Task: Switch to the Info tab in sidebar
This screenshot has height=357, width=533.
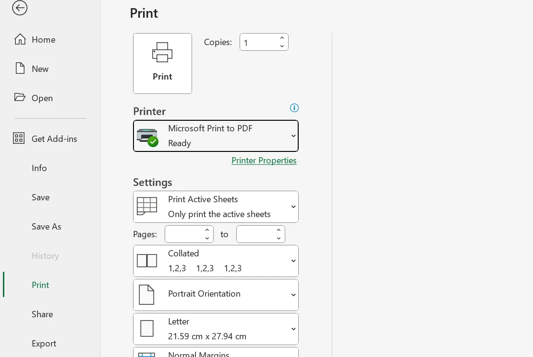Action: click(x=39, y=168)
